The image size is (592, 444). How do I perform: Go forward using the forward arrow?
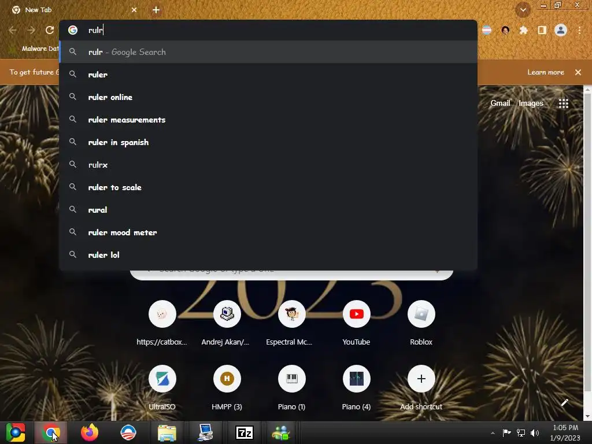click(x=31, y=30)
